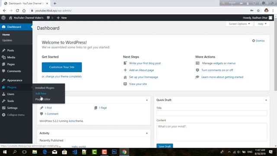This screenshot has width=277, height=156.
Task: Click the browser Home icon
Action: click(24, 10)
